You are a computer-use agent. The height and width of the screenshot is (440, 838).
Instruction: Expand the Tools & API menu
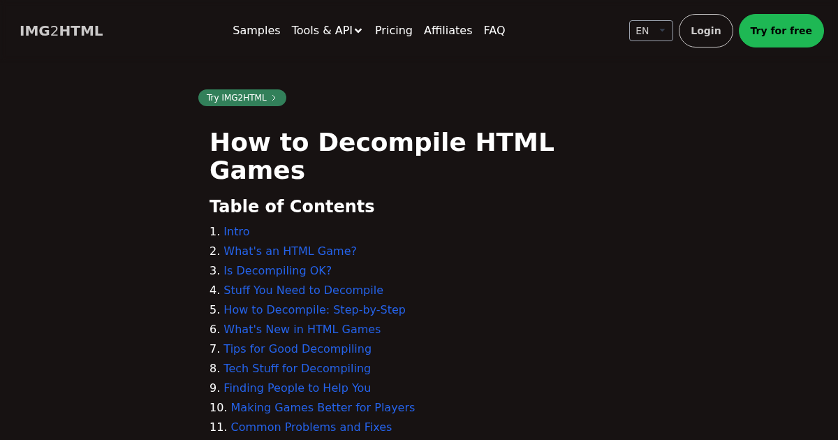[x=327, y=31]
